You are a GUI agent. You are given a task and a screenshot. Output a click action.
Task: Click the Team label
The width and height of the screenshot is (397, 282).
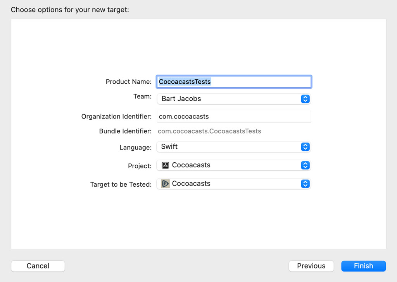tap(142, 96)
